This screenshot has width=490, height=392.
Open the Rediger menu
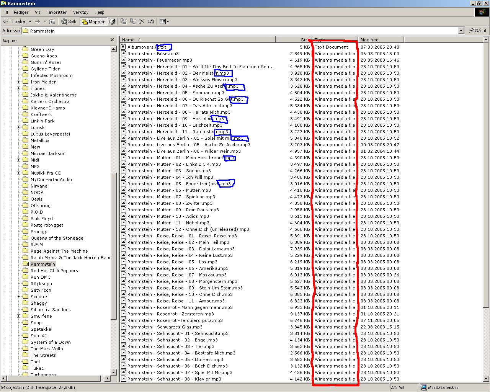(x=21, y=12)
